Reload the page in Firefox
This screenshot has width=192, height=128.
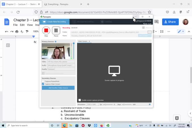pyautogui.click(x=18, y=12)
